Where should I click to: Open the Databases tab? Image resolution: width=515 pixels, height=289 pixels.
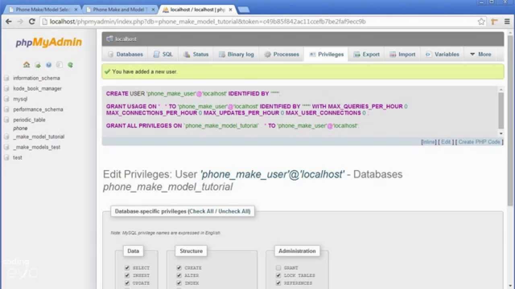coord(125,54)
